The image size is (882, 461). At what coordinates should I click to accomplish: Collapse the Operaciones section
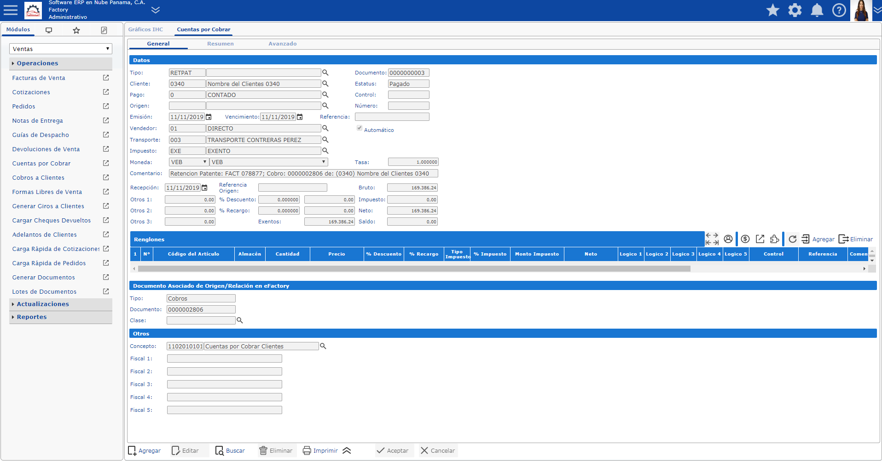coord(61,63)
